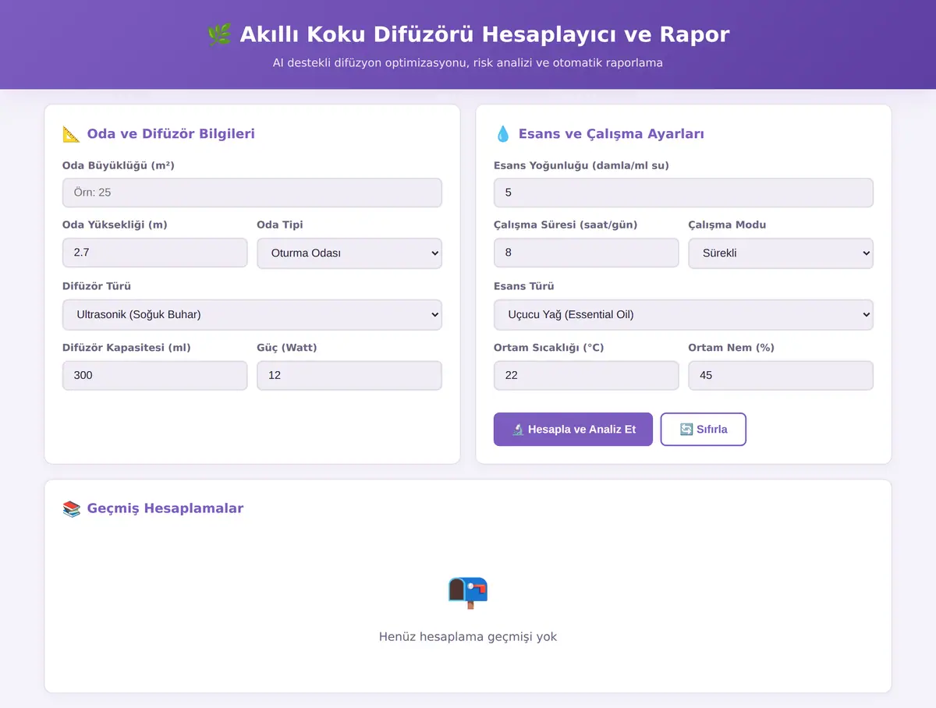This screenshot has width=936, height=708.
Task: Click the ruler icon beside Oda ve Difüzör Bilgileri
Action: (71, 134)
